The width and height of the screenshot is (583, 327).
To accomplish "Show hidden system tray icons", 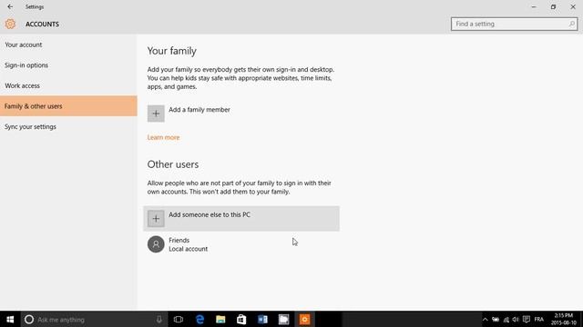I will [485, 319].
